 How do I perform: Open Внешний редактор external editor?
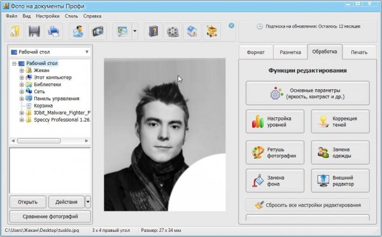341,181
